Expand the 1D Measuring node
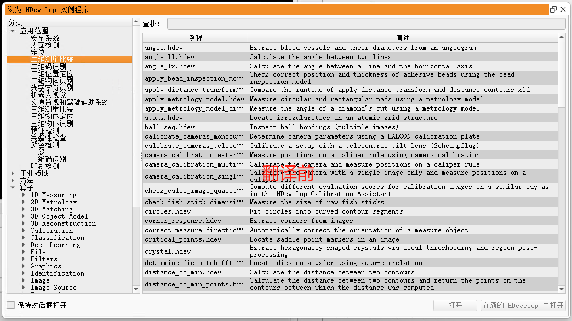Image resolution: width=572 pixels, height=321 pixels. pyautogui.click(x=24, y=195)
